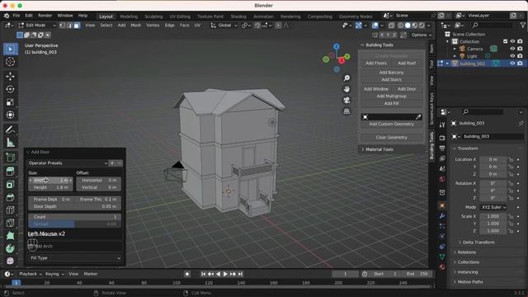Toggle the Add Arch checkbox
The image size is (528, 297).
click(31, 247)
